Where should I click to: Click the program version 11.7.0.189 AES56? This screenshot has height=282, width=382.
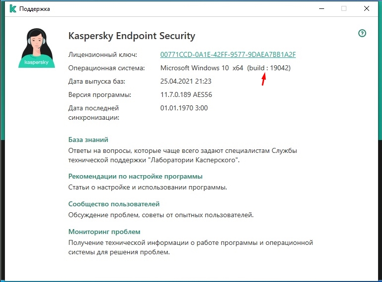pyautogui.click(x=186, y=94)
